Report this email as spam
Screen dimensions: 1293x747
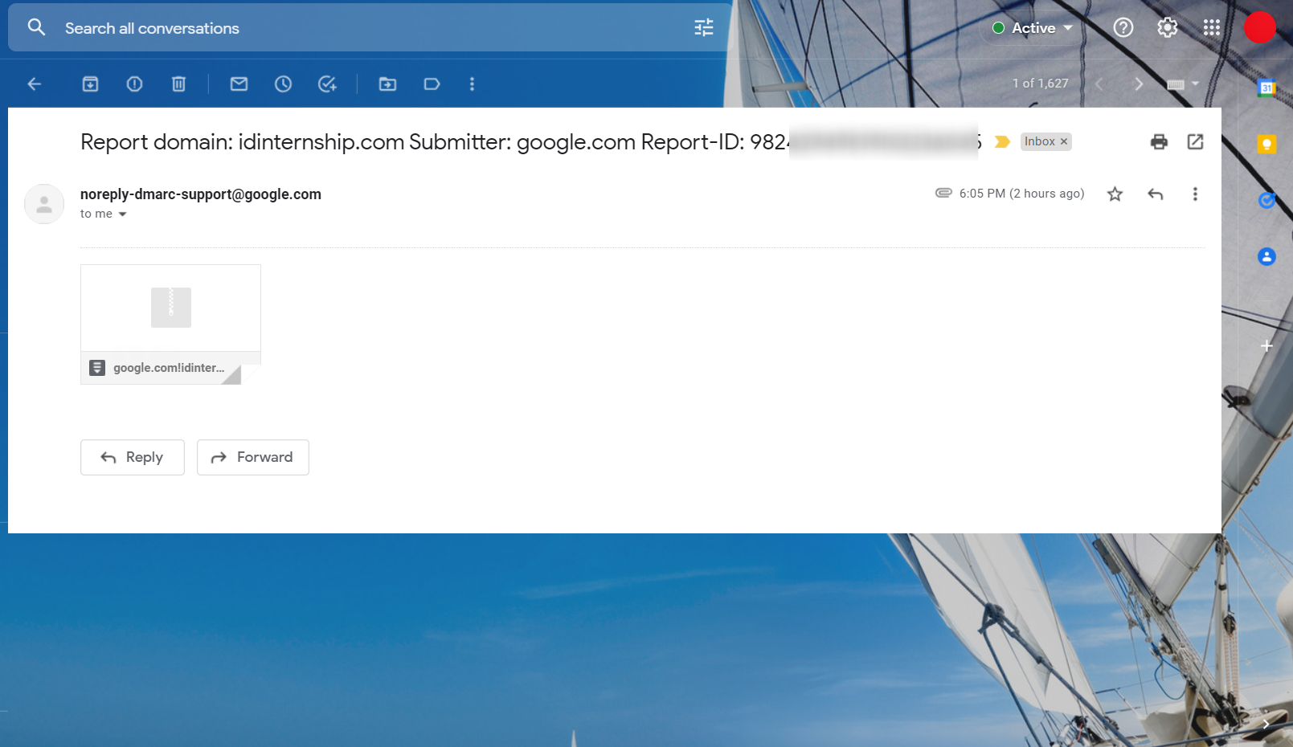tap(135, 84)
